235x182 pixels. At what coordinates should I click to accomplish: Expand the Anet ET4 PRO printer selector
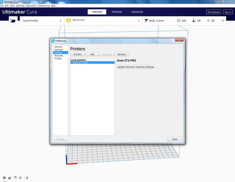[61, 21]
